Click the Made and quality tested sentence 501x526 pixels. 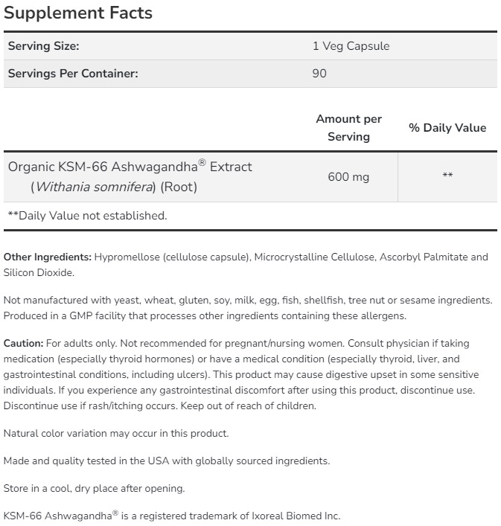(x=167, y=461)
